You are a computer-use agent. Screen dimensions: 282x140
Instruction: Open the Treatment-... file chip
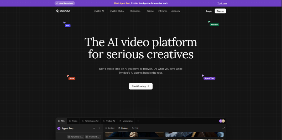[93, 137]
